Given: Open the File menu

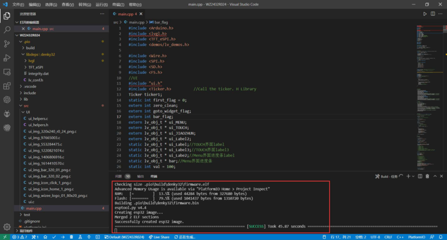Looking at the screenshot, I should (18, 4).
